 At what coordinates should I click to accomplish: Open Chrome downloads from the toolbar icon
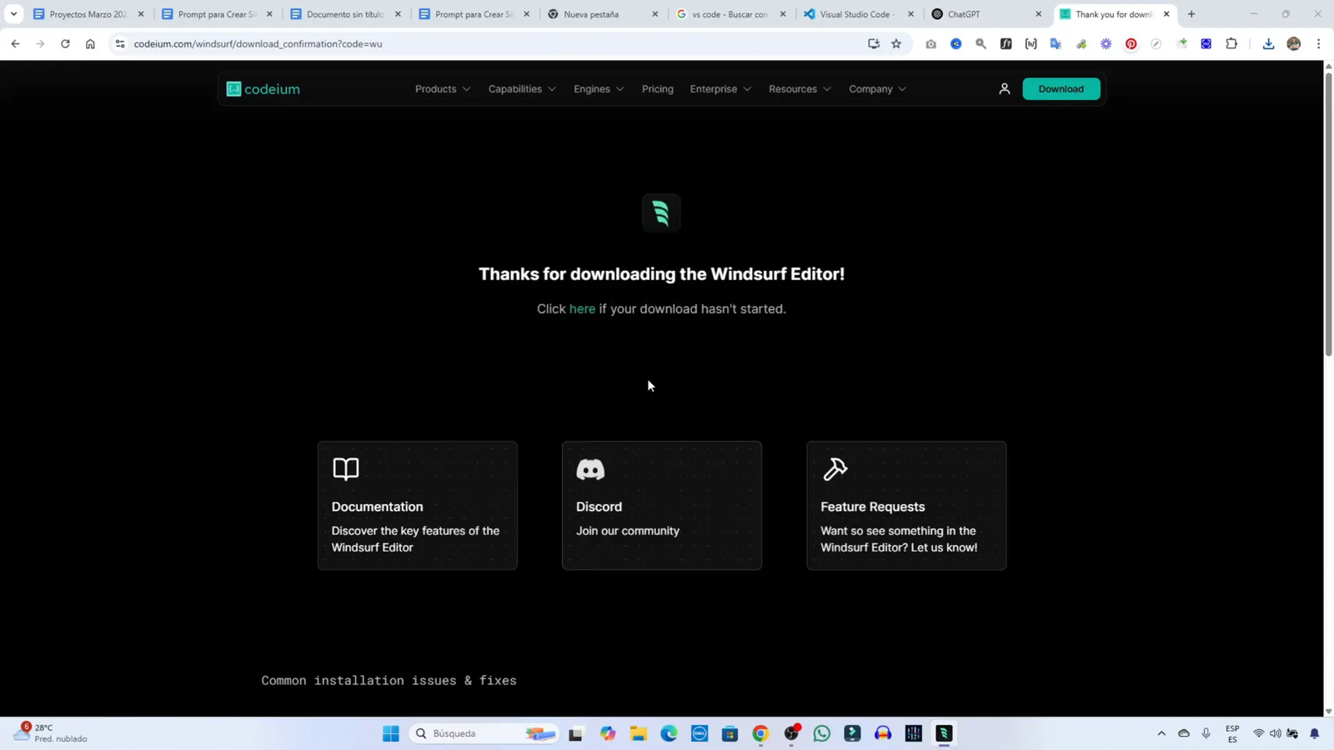coord(1268,43)
